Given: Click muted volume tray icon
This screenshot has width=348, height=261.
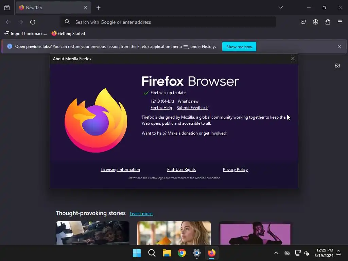Looking at the screenshot, I should (307, 253).
